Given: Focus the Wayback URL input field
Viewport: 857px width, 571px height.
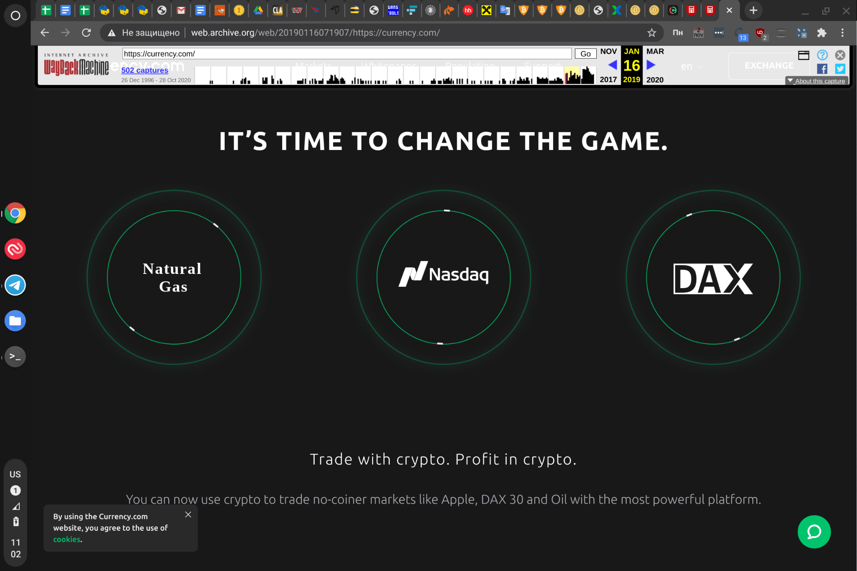Looking at the screenshot, I should click(x=347, y=54).
